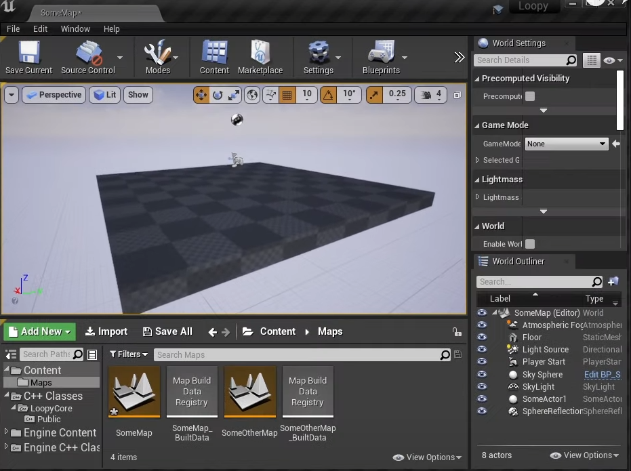Click the Save All button
Viewport: 631px width, 471px height.
[x=167, y=331]
